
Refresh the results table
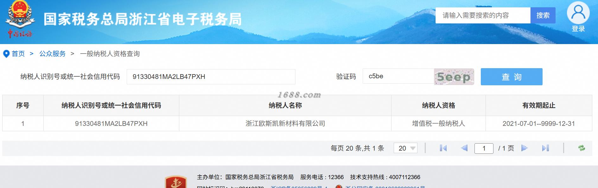click(x=582, y=148)
